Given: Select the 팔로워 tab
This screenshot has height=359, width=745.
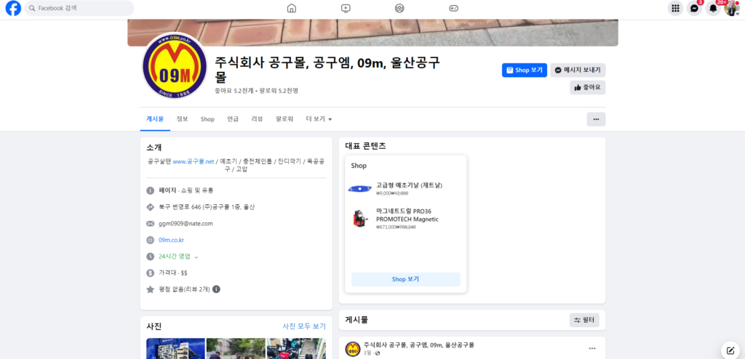Looking at the screenshot, I should (x=284, y=119).
